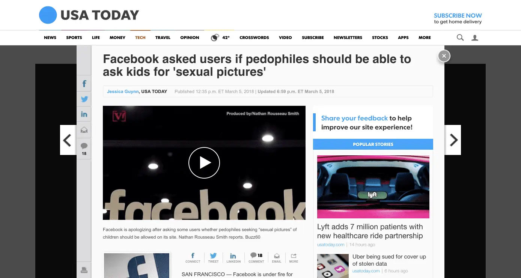Email the article using sidebar envelope icon
Image resolution: width=521 pixels, height=278 pixels.
point(84,130)
